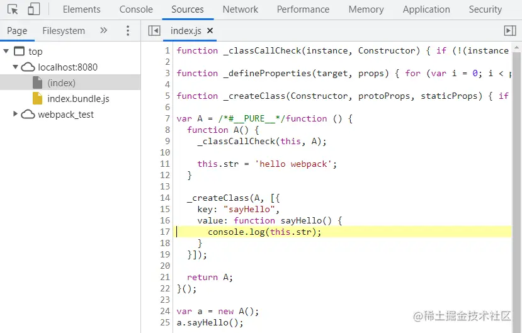Collapse the top frame tree node
This screenshot has height=333, width=522.
(6, 51)
